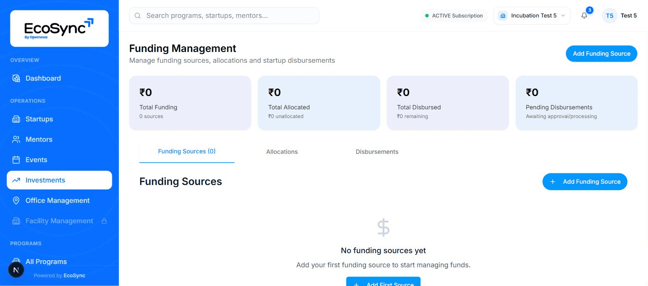Click the search magnifier icon
Screen dimensions: 648x286
click(138, 16)
